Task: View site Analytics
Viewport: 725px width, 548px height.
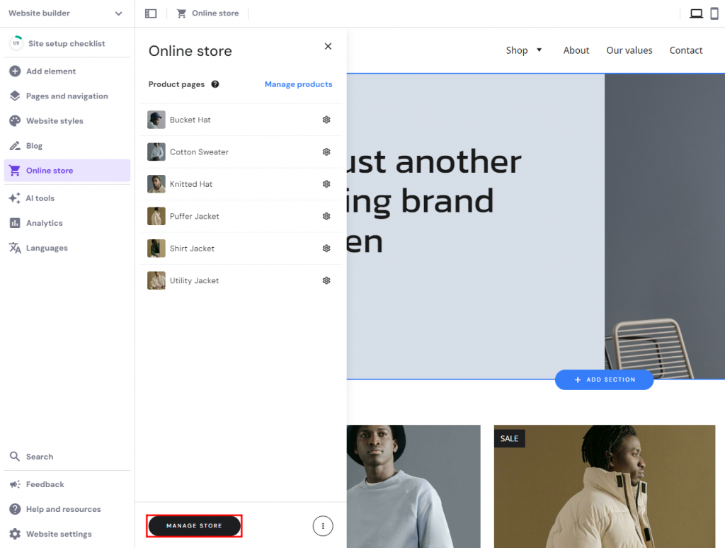Action: pyautogui.click(x=43, y=222)
